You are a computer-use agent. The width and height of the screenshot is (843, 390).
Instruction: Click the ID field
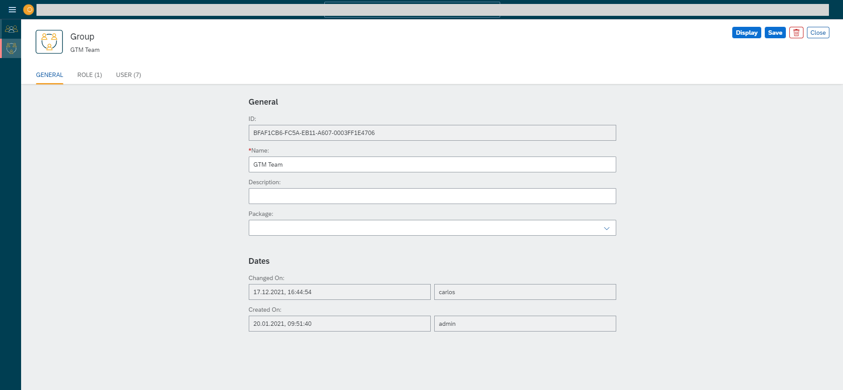(432, 133)
